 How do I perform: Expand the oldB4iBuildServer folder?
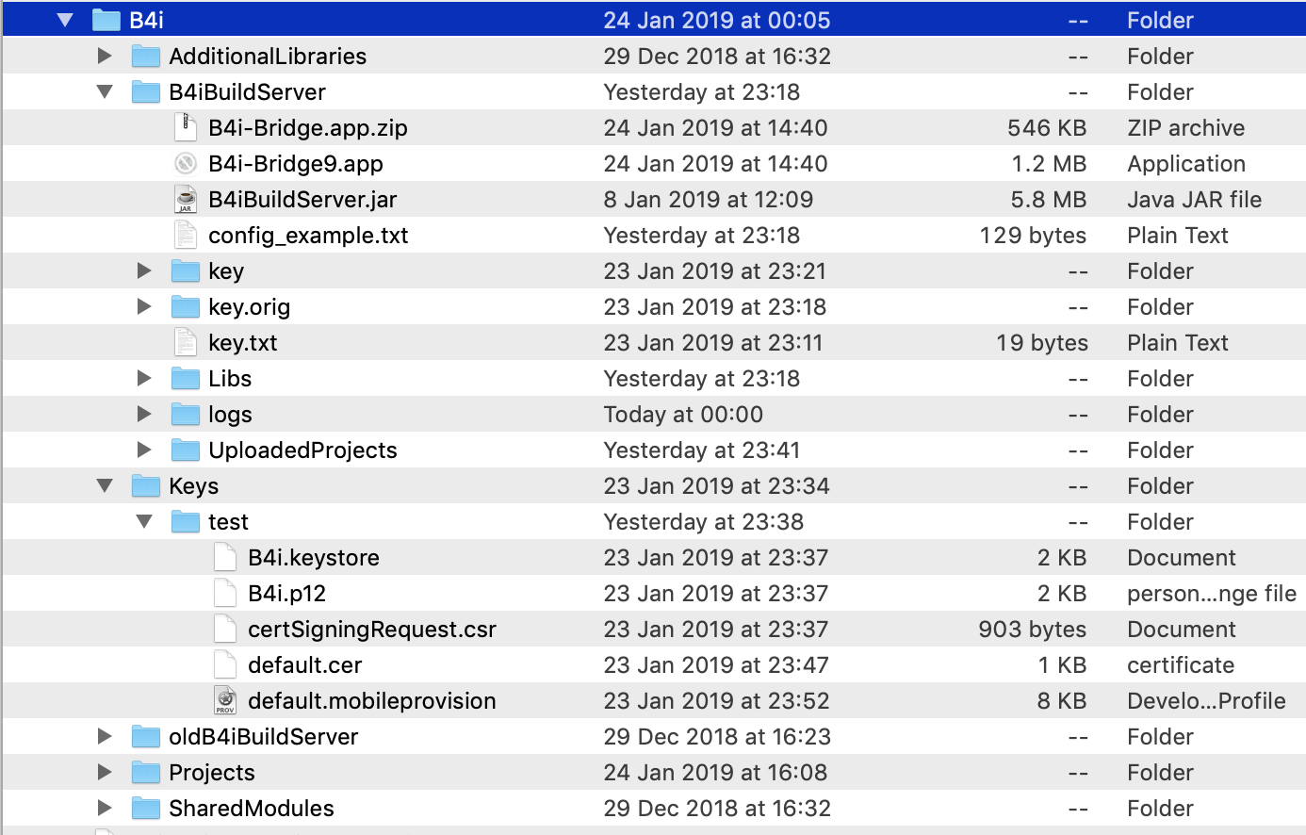point(105,737)
